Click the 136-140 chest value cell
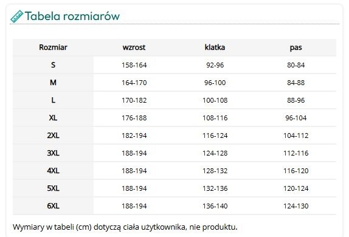The height and width of the screenshot is (237, 349). (x=215, y=206)
